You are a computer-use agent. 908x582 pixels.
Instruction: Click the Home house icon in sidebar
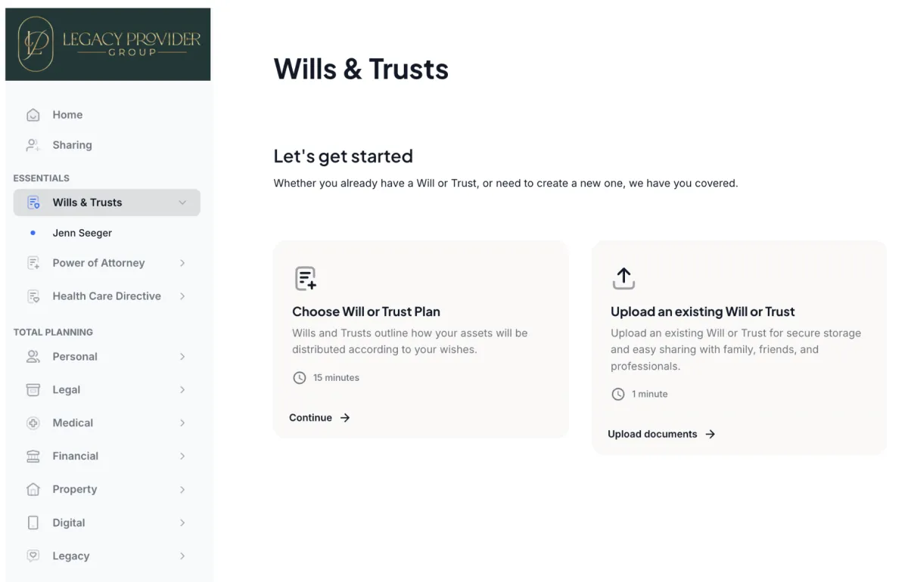tap(33, 115)
